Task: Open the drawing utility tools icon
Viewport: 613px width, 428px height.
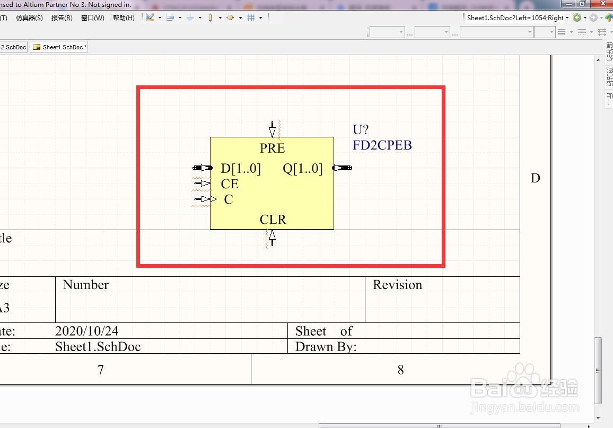Action: [150, 18]
